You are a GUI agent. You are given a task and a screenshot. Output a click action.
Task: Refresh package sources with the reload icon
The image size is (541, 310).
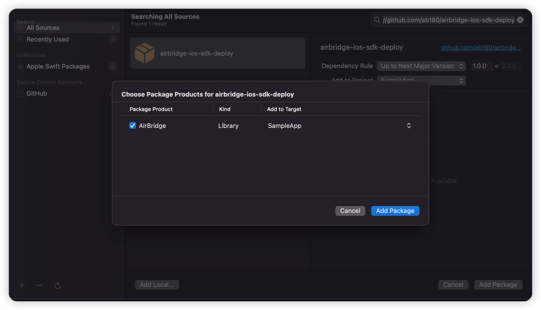coord(57,286)
